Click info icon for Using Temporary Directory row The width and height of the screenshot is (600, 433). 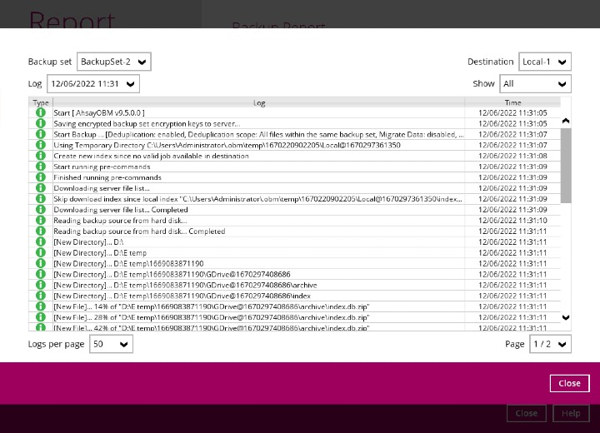click(41, 145)
